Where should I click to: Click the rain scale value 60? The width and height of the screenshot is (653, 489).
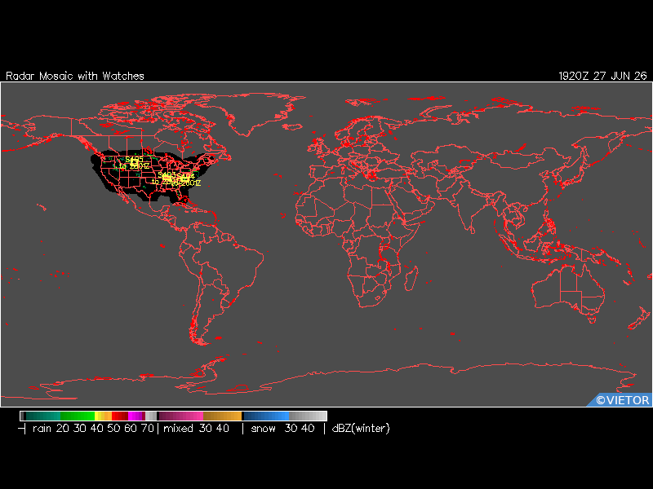click(131, 429)
